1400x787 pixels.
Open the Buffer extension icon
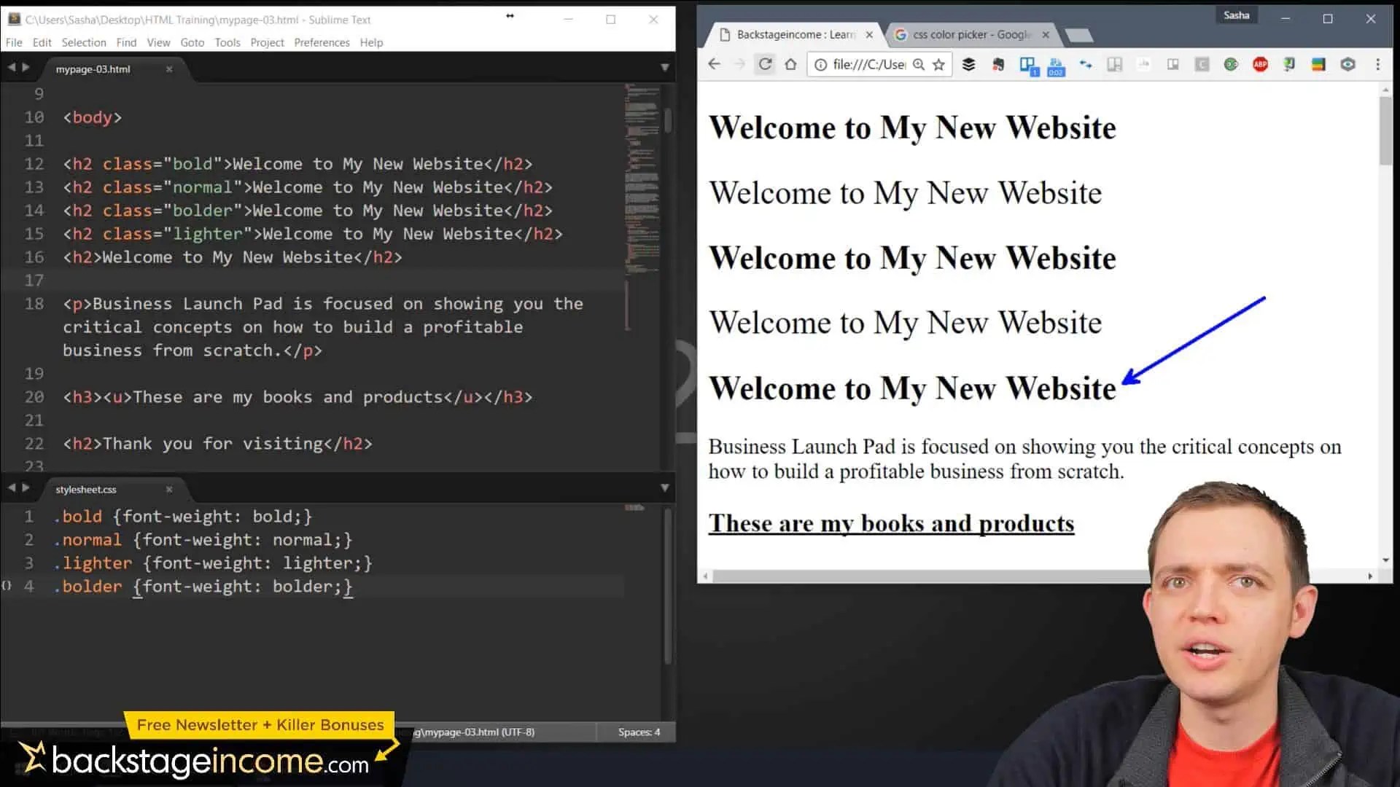tap(968, 64)
